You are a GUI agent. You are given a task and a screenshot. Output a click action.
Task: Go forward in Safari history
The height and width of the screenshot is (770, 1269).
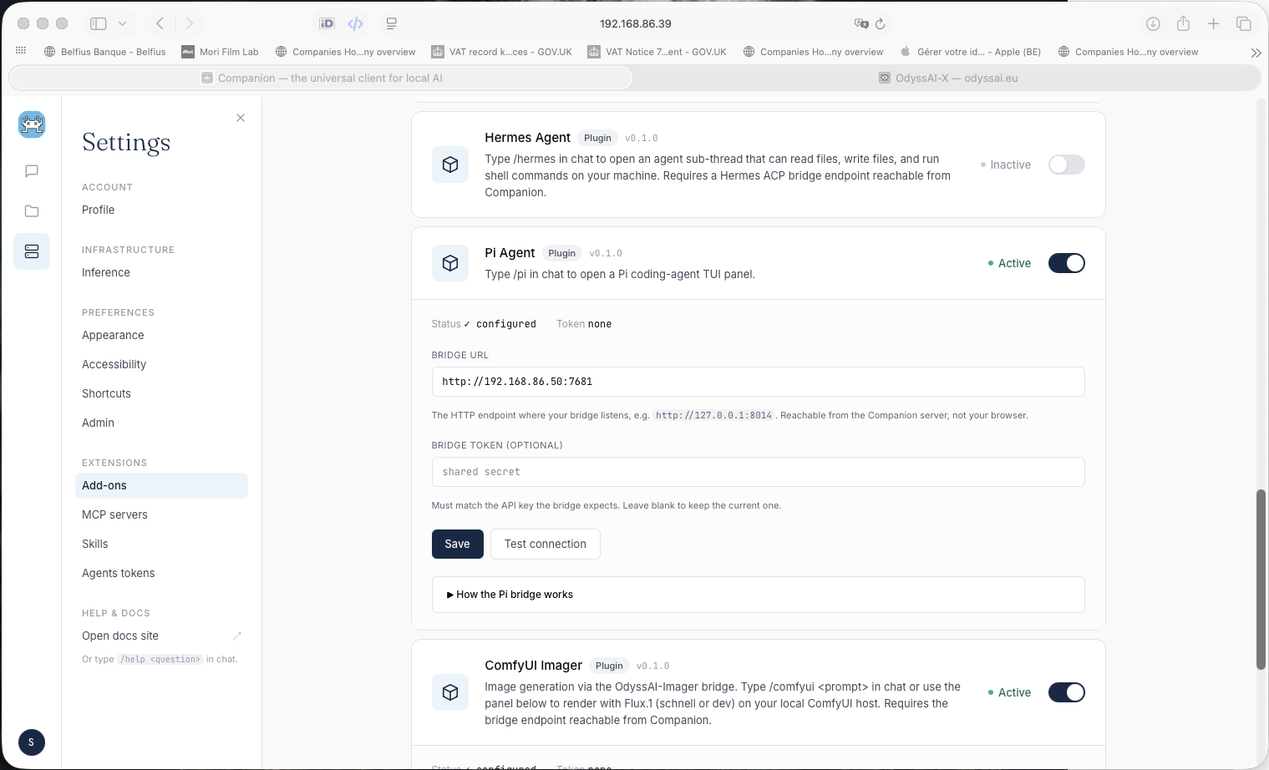(x=189, y=23)
